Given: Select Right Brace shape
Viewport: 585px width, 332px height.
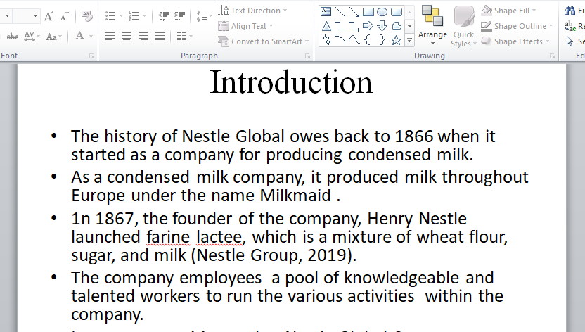Looking at the screenshot, I should point(382,39).
